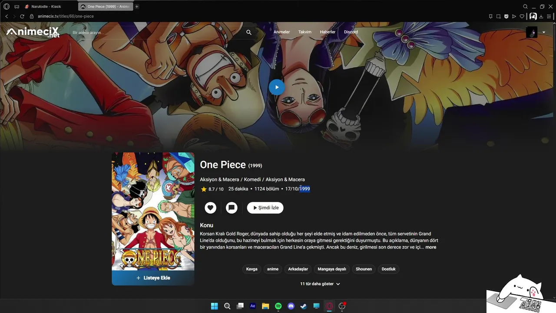
Task: Open the snapshot capture icon
Action: 498,16
